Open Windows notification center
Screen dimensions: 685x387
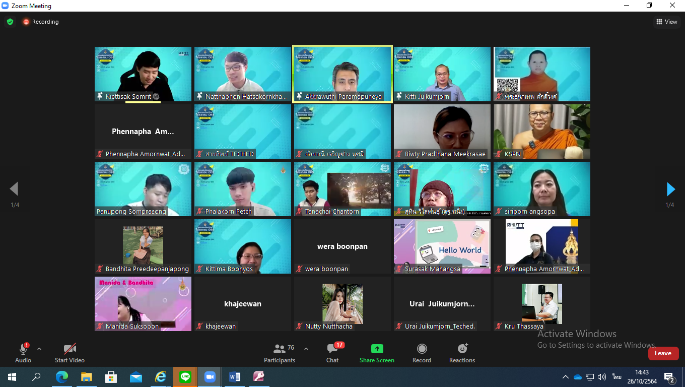[x=669, y=377]
